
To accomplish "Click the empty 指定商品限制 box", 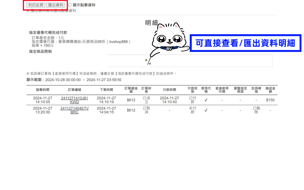I will coord(190,61).
